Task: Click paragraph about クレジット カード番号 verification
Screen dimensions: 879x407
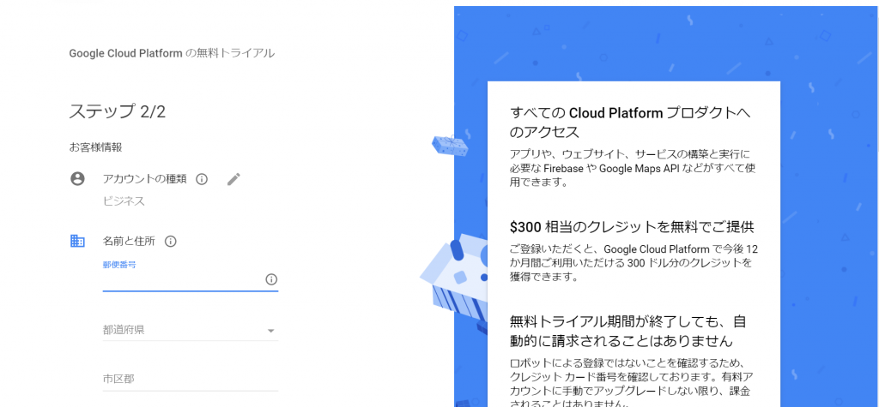Action: tap(632, 383)
